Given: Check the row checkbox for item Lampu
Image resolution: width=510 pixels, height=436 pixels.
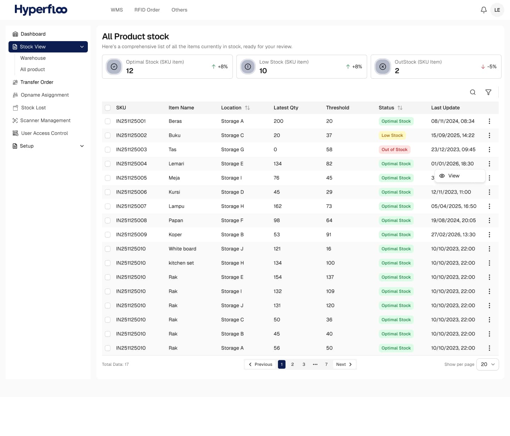Looking at the screenshot, I should [108, 206].
